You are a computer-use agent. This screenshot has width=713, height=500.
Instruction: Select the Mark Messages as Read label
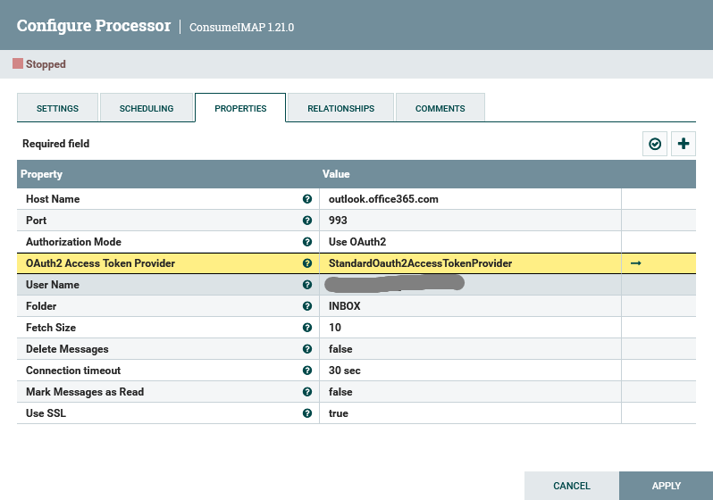click(85, 392)
